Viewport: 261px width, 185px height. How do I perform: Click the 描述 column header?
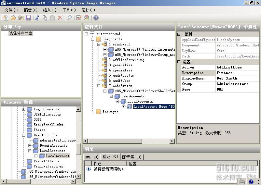(109, 164)
